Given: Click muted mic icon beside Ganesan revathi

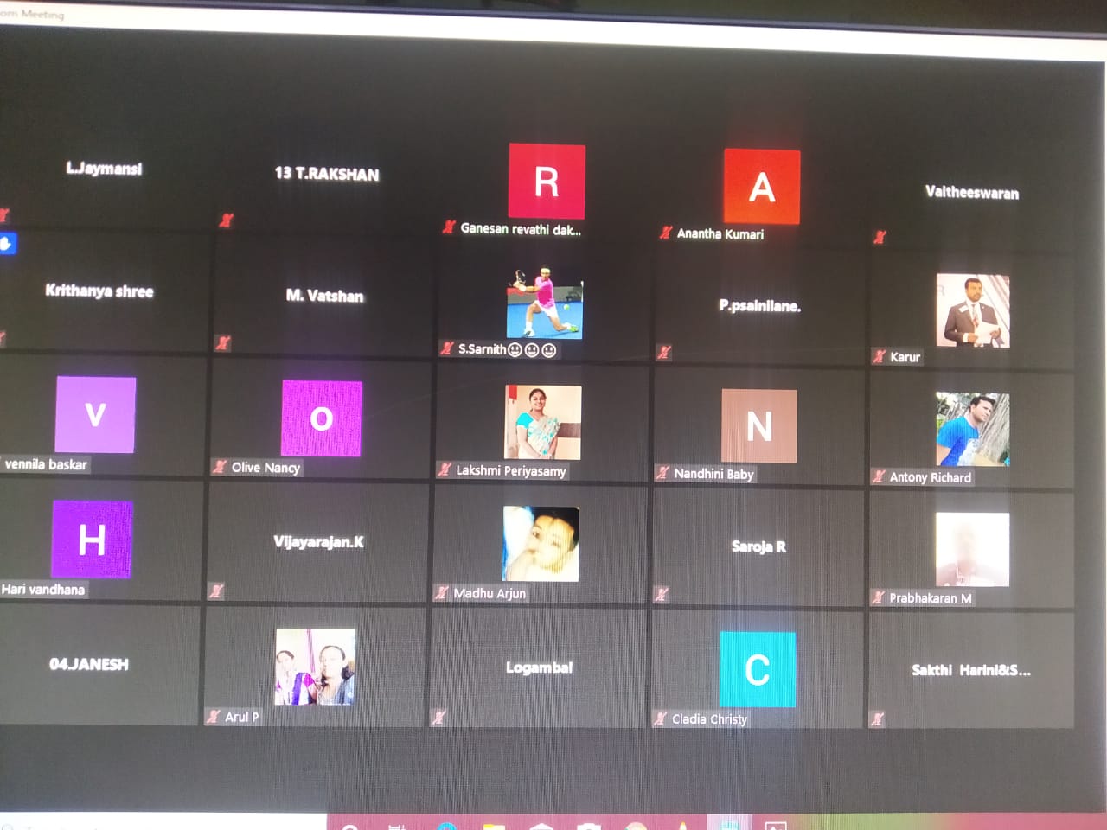Looking at the screenshot, I should click(448, 227).
